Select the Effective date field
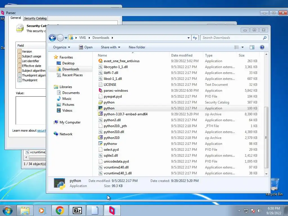288x216 pixels. pos(31,66)
